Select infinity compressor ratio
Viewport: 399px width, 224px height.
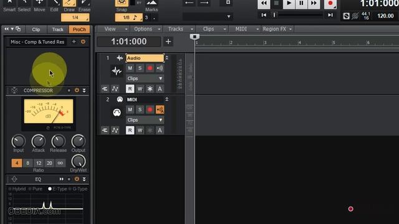click(60, 163)
